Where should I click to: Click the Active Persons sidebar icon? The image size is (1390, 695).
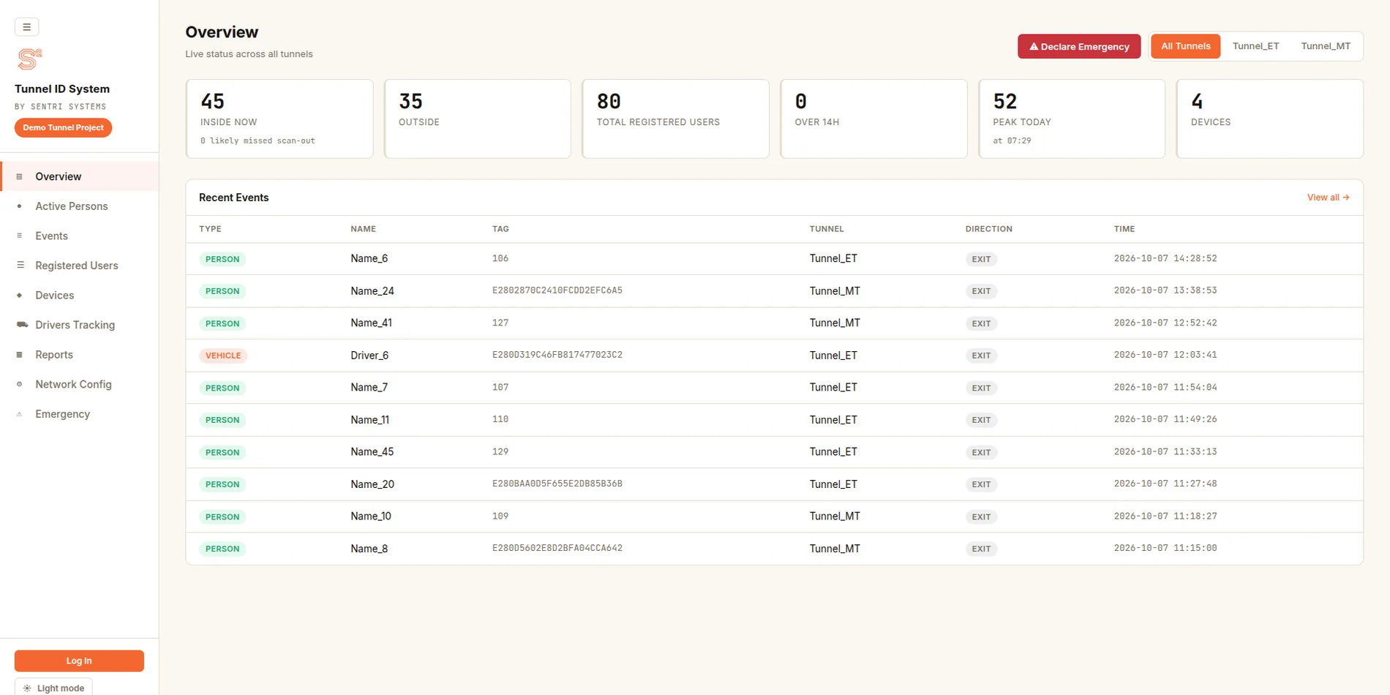pyautogui.click(x=20, y=206)
